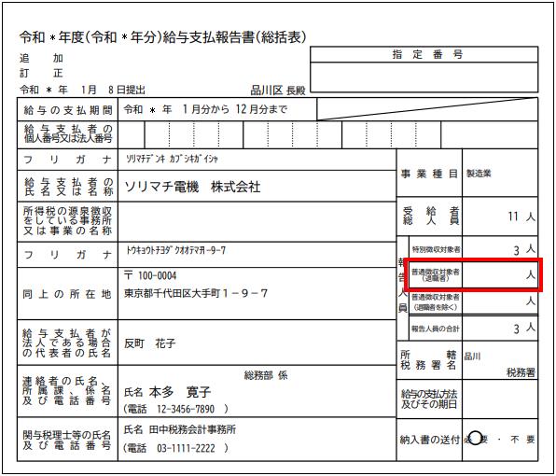This screenshot has width=556, height=476.
Task: Click the 特別徴収対象者 count of 3 人
Action: click(524, 250)
